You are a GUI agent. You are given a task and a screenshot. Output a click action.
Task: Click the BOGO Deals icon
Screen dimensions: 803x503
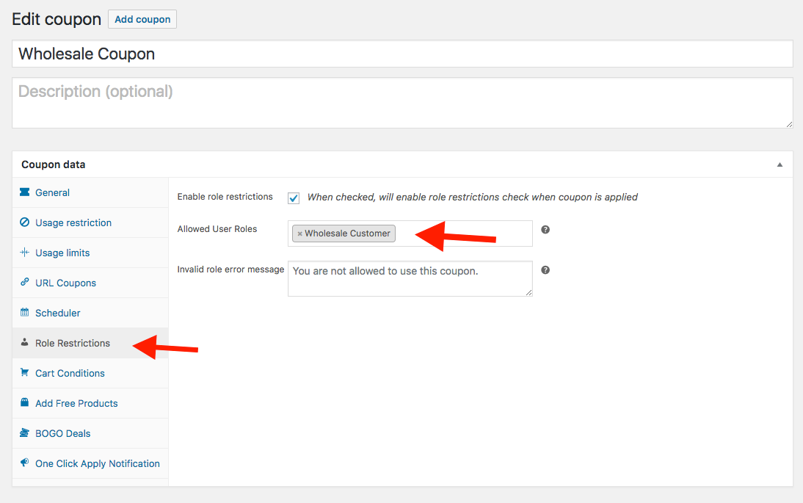[25, 433]
